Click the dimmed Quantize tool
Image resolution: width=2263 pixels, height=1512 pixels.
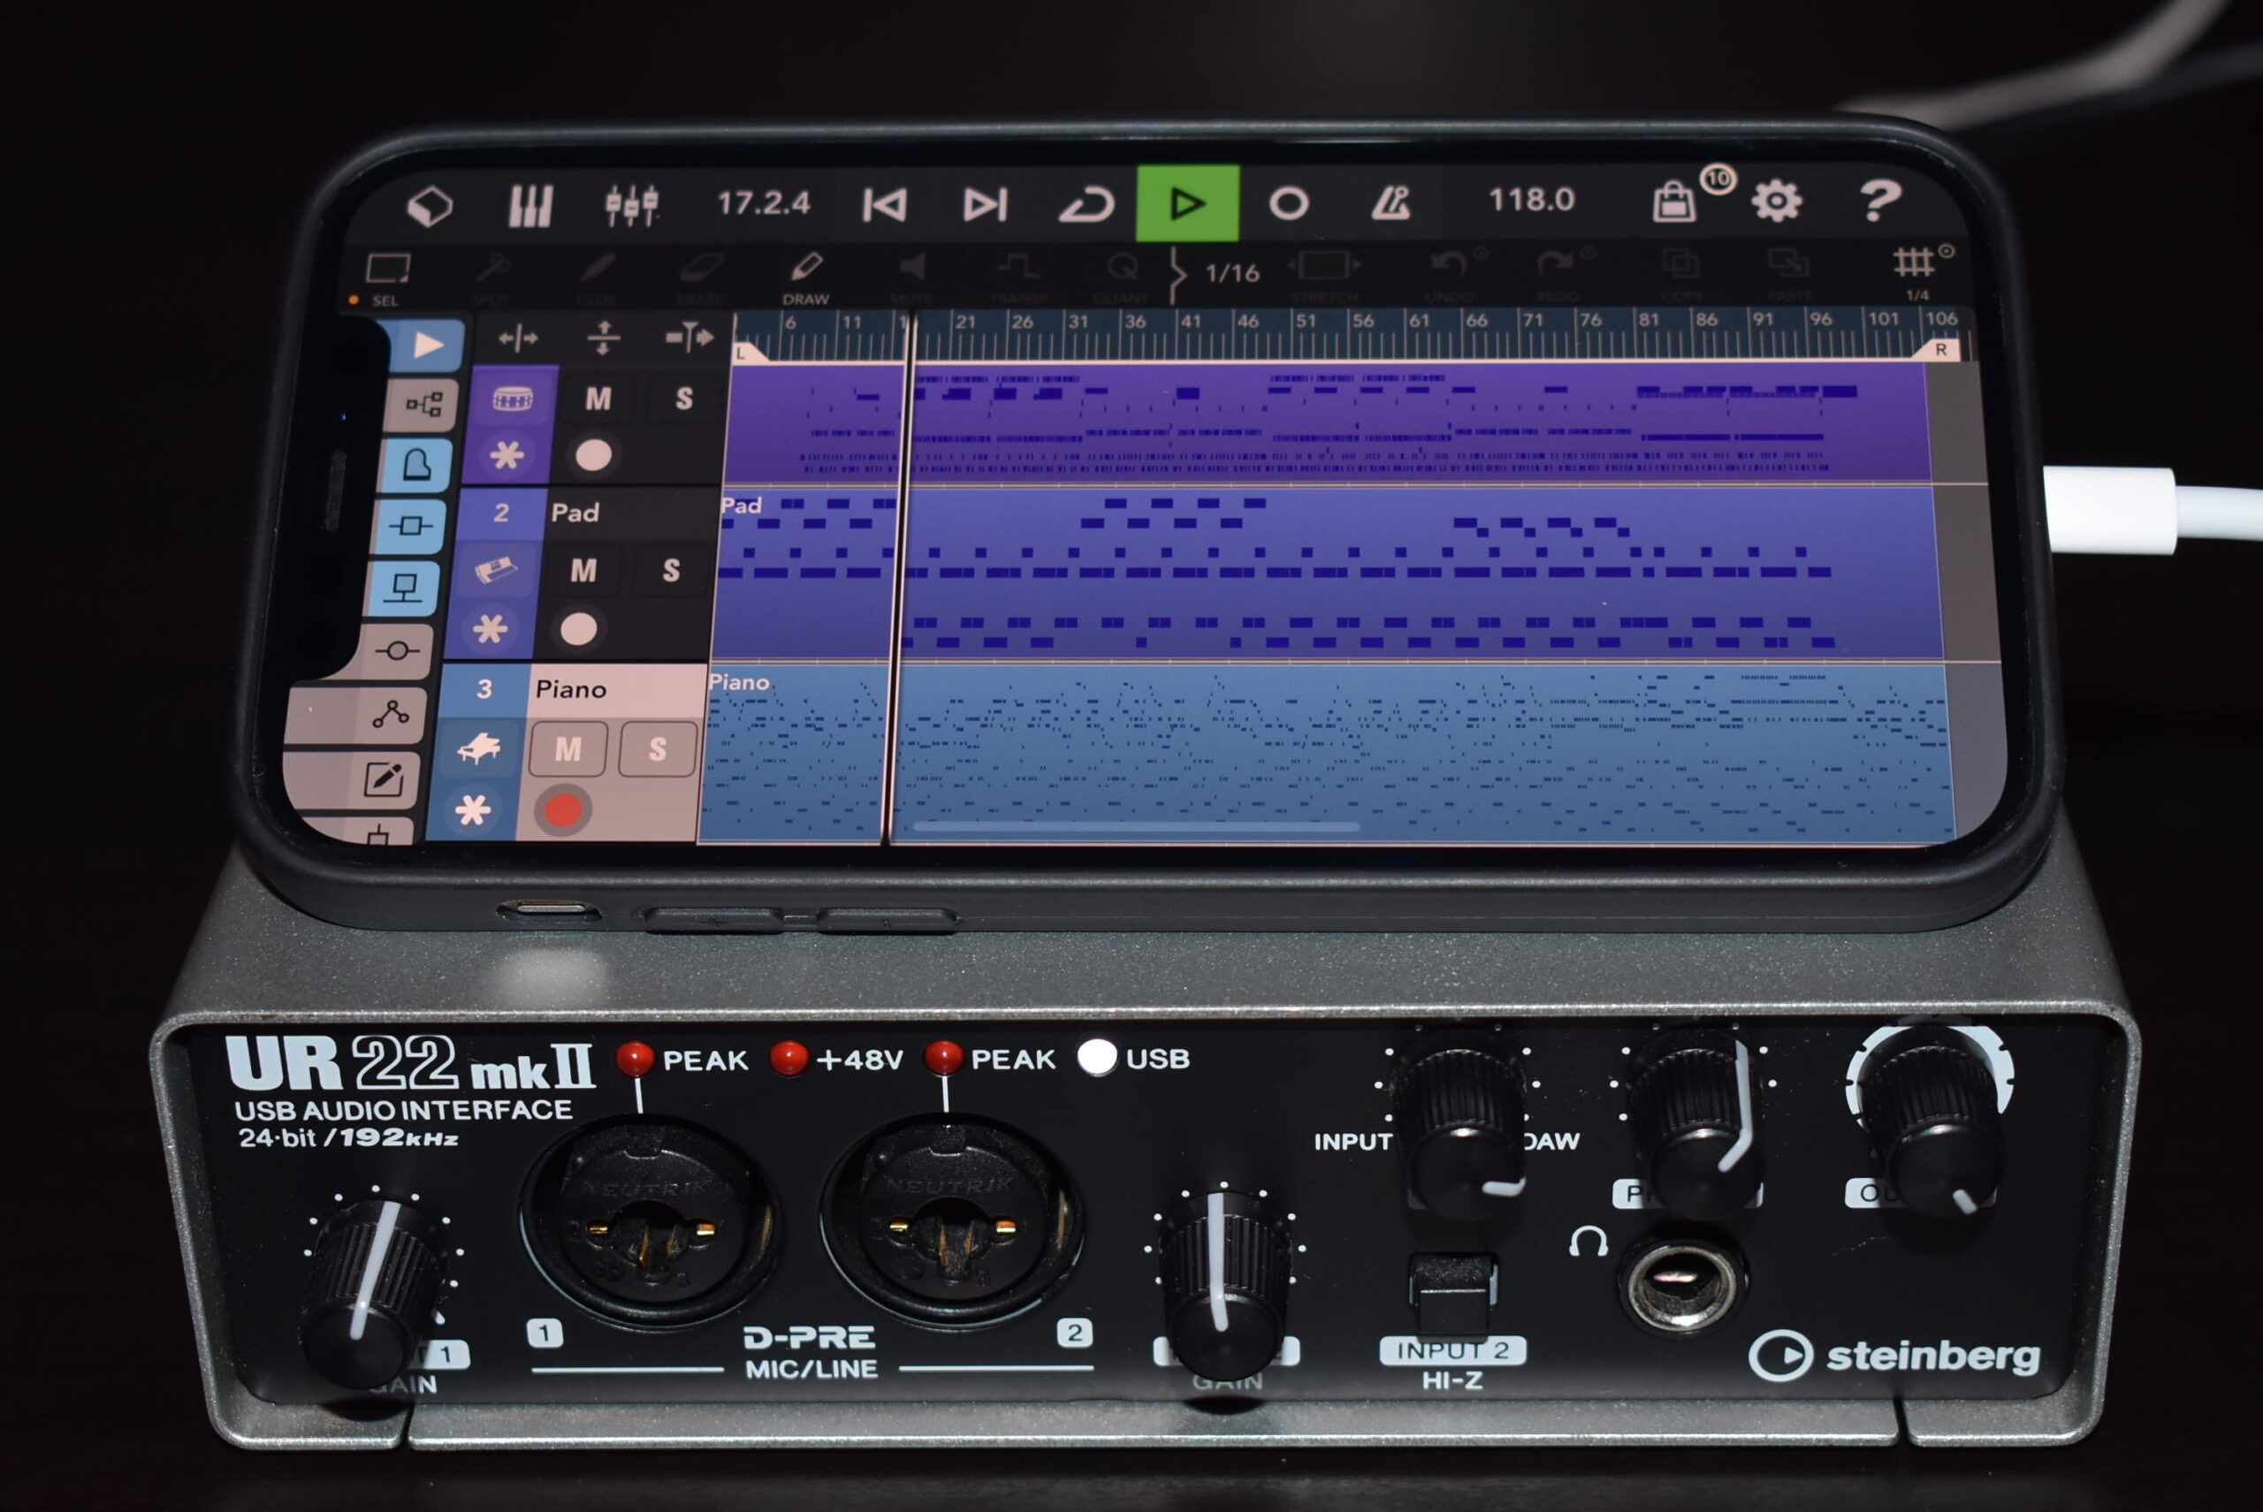1123,276
